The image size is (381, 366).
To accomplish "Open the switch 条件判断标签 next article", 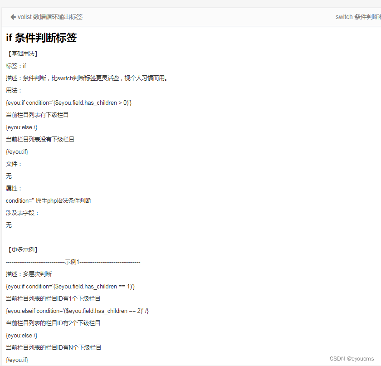I will 358,16.
